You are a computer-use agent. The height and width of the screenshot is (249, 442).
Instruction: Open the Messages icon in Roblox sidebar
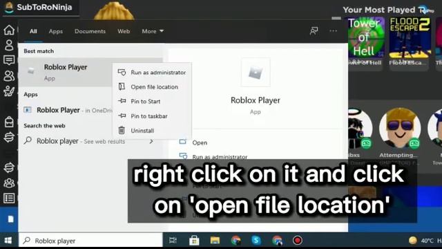[9, 60]
